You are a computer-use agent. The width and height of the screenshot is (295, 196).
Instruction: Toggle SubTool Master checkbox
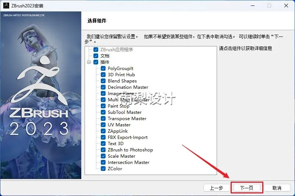coord(103,112)
